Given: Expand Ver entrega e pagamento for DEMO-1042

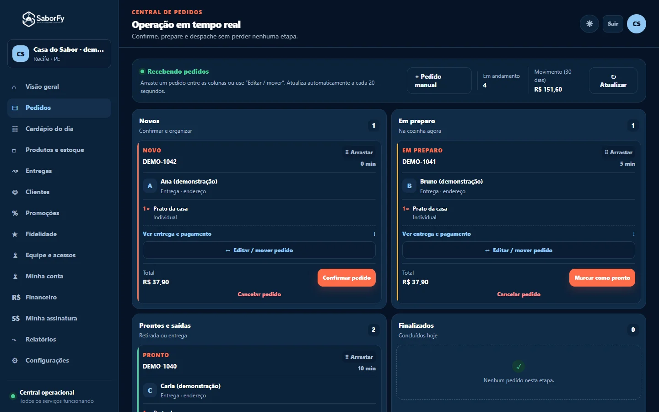Looking at the screenshot, I should [x=259, y=234].
